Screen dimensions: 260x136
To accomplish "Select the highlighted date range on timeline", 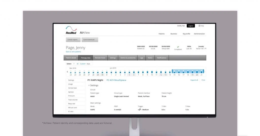I will (x=188, y=71).
